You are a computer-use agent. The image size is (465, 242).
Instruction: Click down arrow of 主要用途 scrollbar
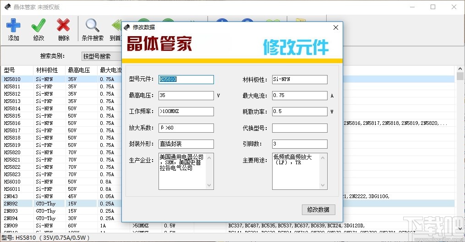(323, 185)
